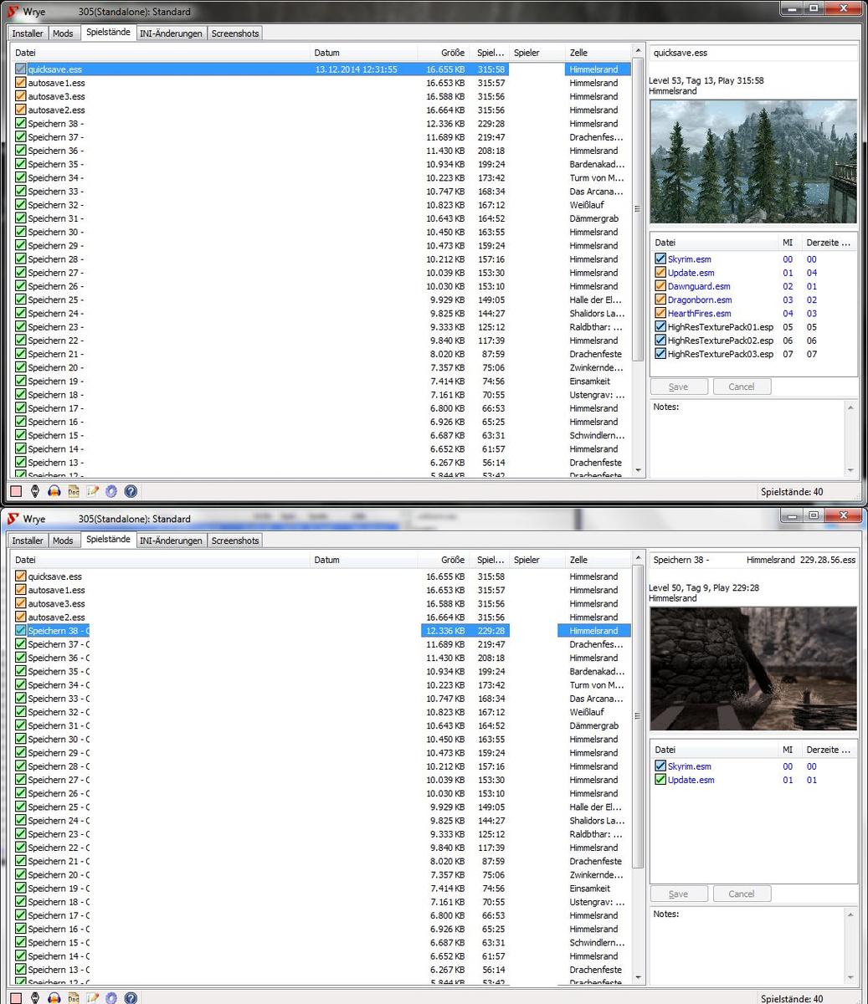Open the gear settings icon in the top window
Image resolution: width=868 pixels, height=1004 pixels.
(x=111, y=492)
